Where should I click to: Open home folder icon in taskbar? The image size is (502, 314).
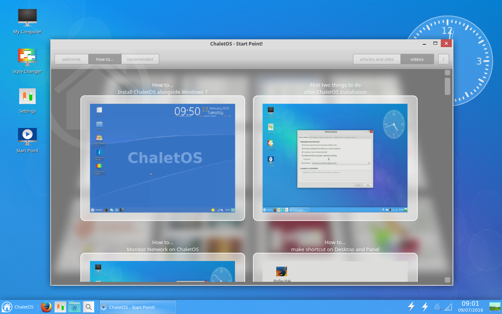click(74, 307)
